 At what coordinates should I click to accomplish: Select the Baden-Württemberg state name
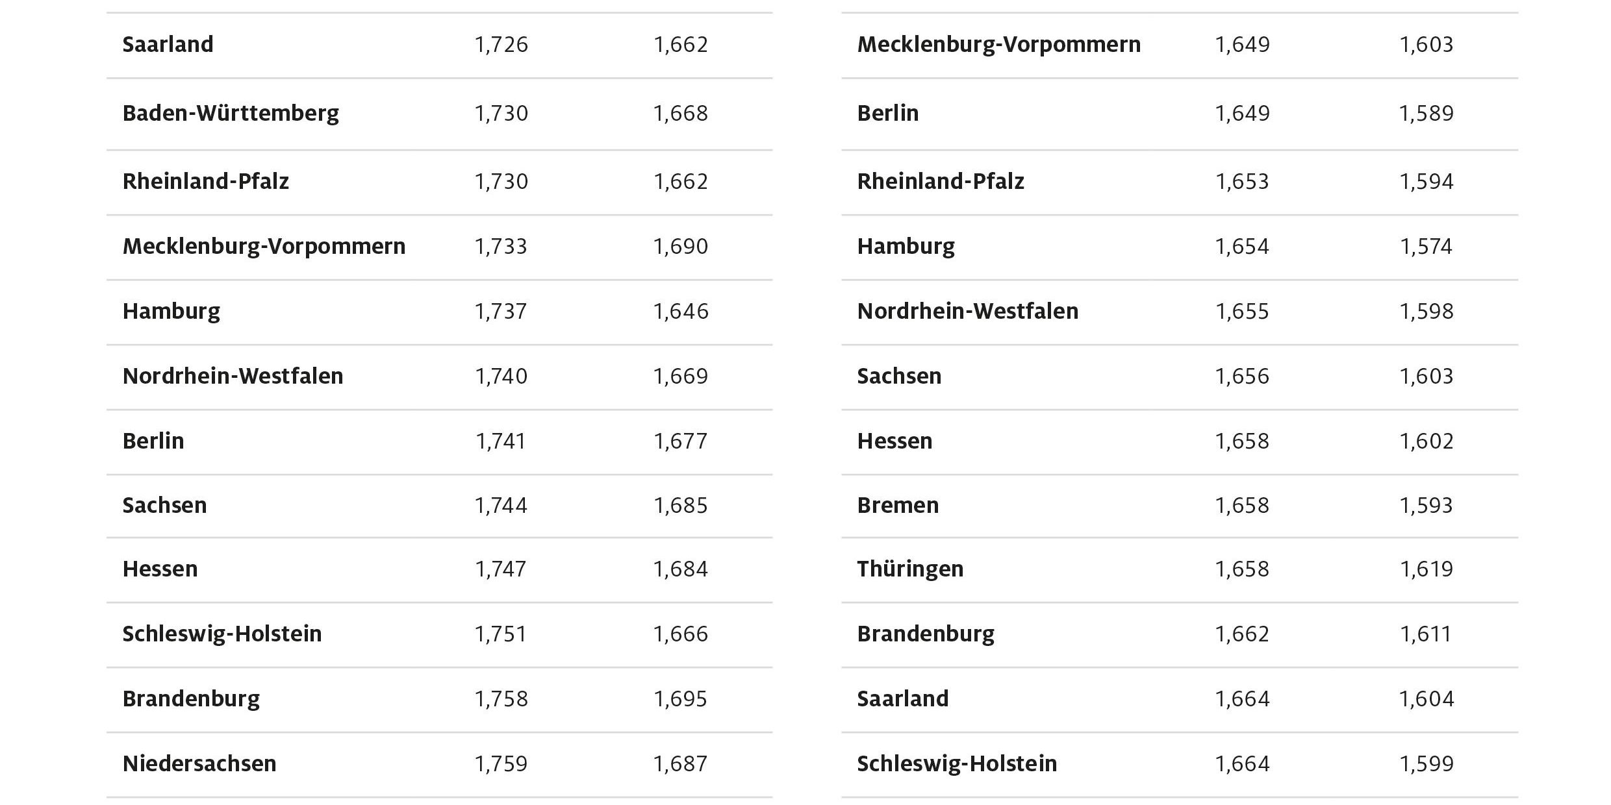tap(231, 114)
